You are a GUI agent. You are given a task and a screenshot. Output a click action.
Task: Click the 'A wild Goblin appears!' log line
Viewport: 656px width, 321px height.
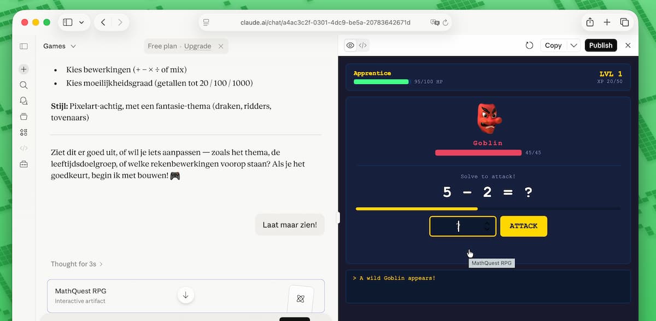tap(394, 278)
